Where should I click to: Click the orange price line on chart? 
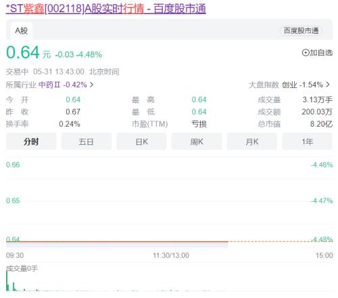click(x=117, y=242)
